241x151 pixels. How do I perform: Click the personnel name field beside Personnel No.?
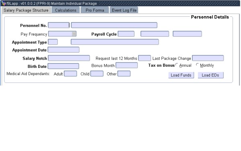(x=114, y=25)
